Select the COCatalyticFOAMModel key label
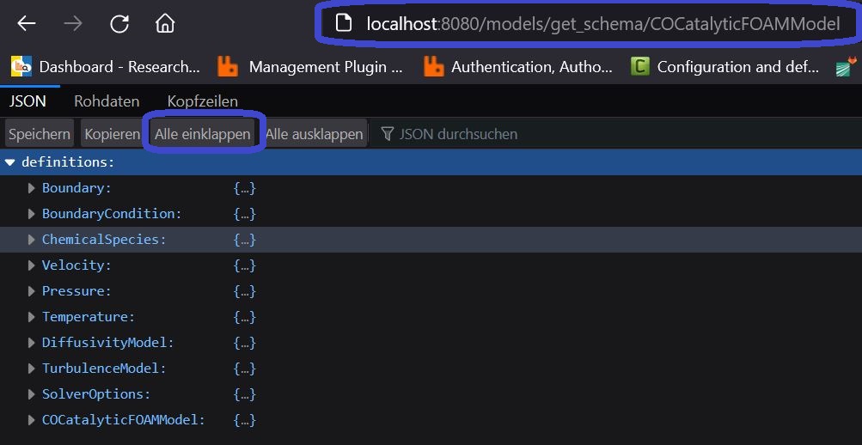 click(123, 420)
